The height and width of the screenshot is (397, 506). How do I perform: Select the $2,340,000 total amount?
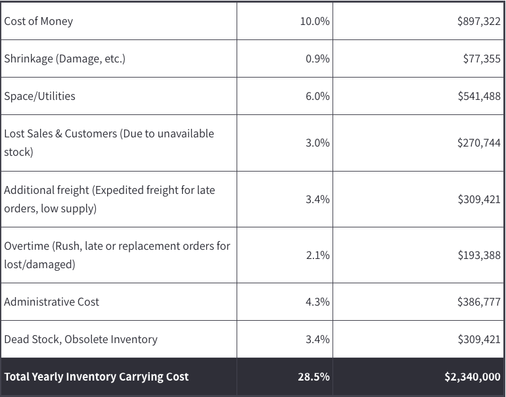tap(472, 377)
